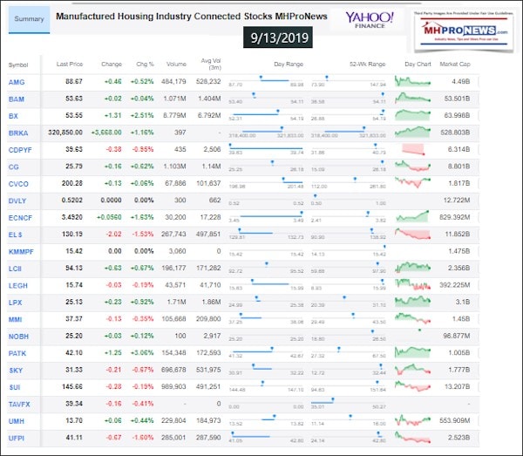Open the BAM ticker symbol link
Viewport: 523px width, 456px height.
click(17, 99)
